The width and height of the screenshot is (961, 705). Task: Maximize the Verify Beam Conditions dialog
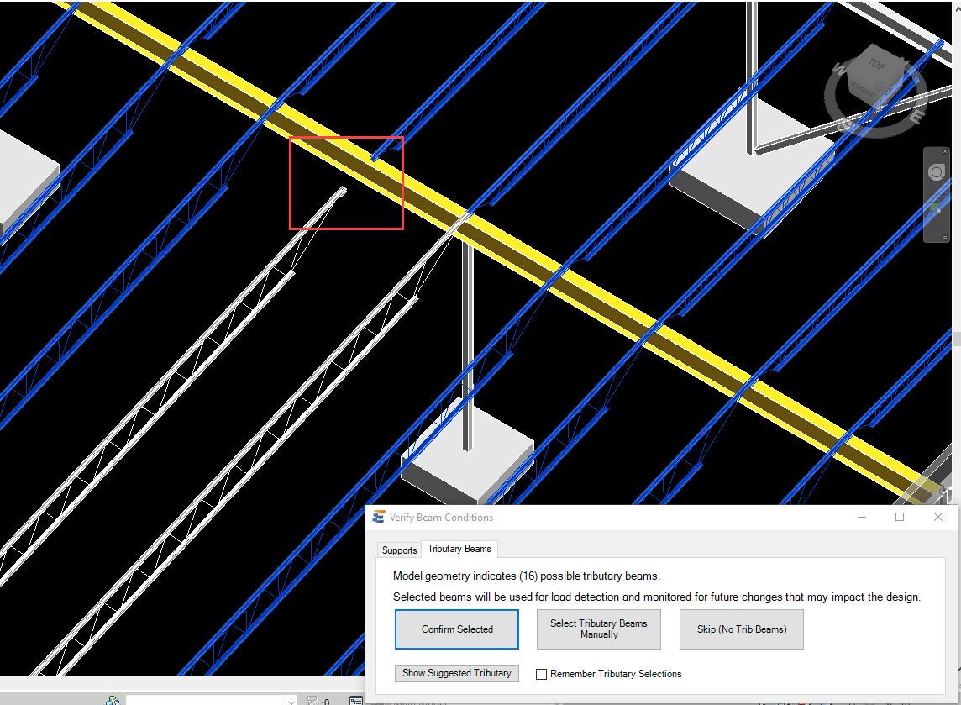[x=900, y=518]
